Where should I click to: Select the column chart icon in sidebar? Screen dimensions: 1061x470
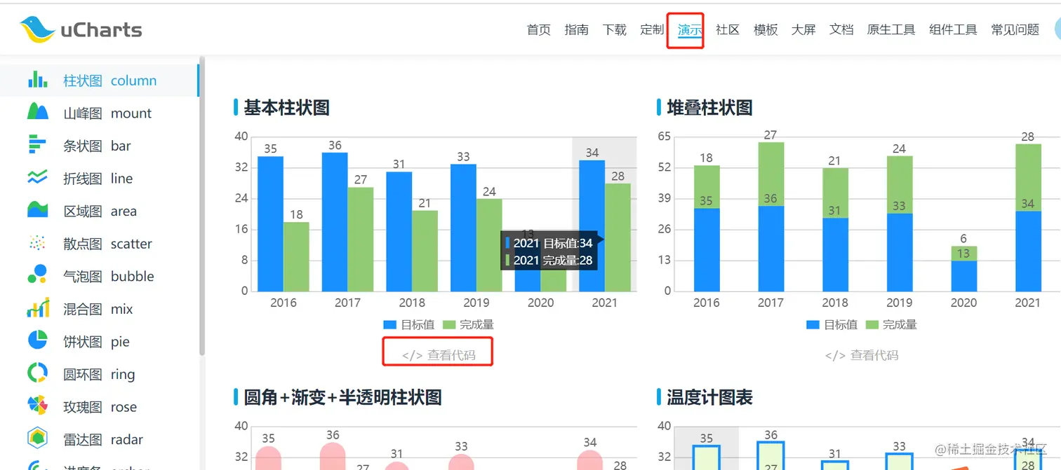[x=37, y=80]
